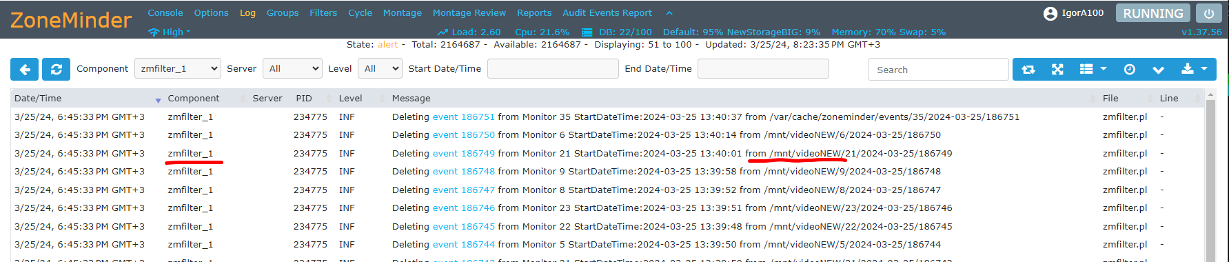Viewport: 1229px width, 262px height.
Task: Open the Options menu
Action: point(211,12)
